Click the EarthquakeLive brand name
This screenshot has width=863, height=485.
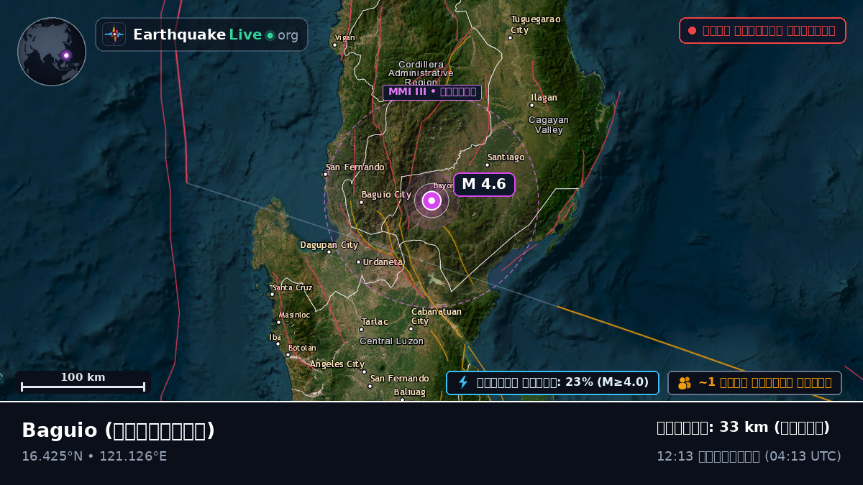(x=197, y=34)
